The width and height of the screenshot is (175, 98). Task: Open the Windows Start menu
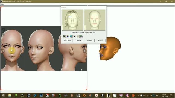[x=3, y=96]
